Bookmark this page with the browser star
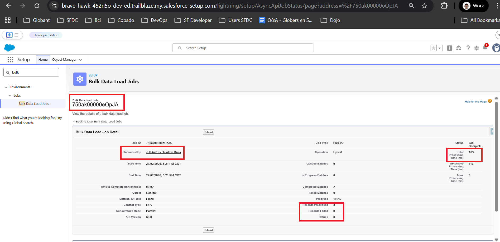This screenshot has width=500, height=242. (424, 6)
